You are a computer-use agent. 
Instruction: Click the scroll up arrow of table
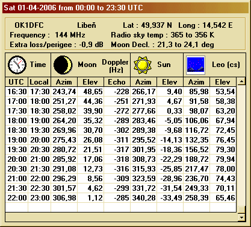pos(241,82)
